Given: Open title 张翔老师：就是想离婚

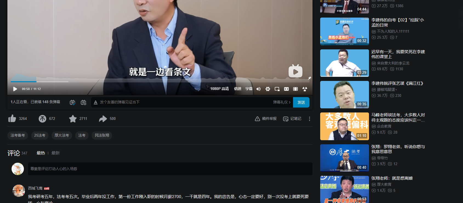Looking at the screenshot, I should click(x=392, y=178).
